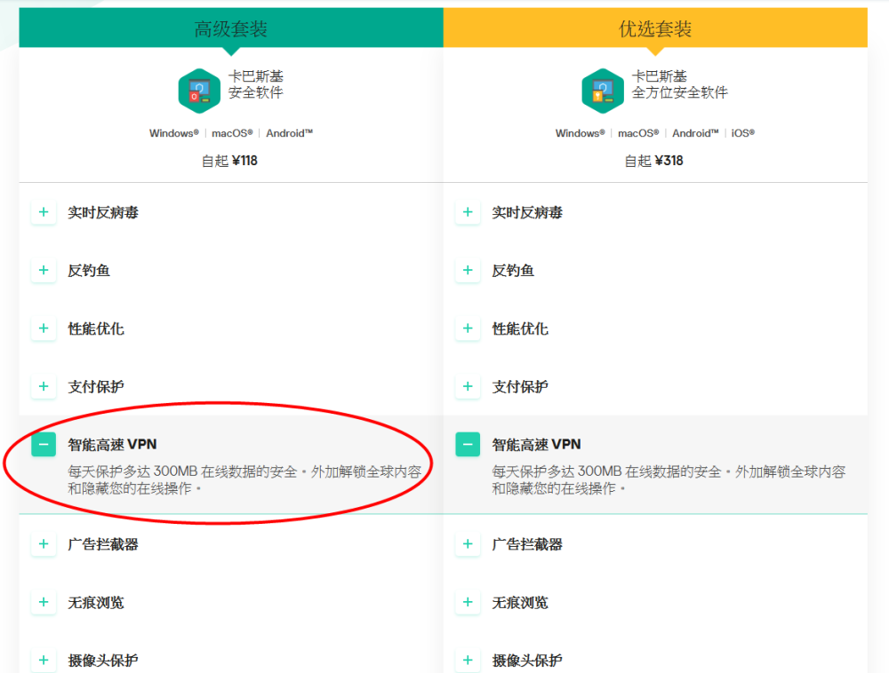This screenshot has width=889, height=673.
Task: Click the 广告拦截器 label in 高级套装
Action: (103, 544)
